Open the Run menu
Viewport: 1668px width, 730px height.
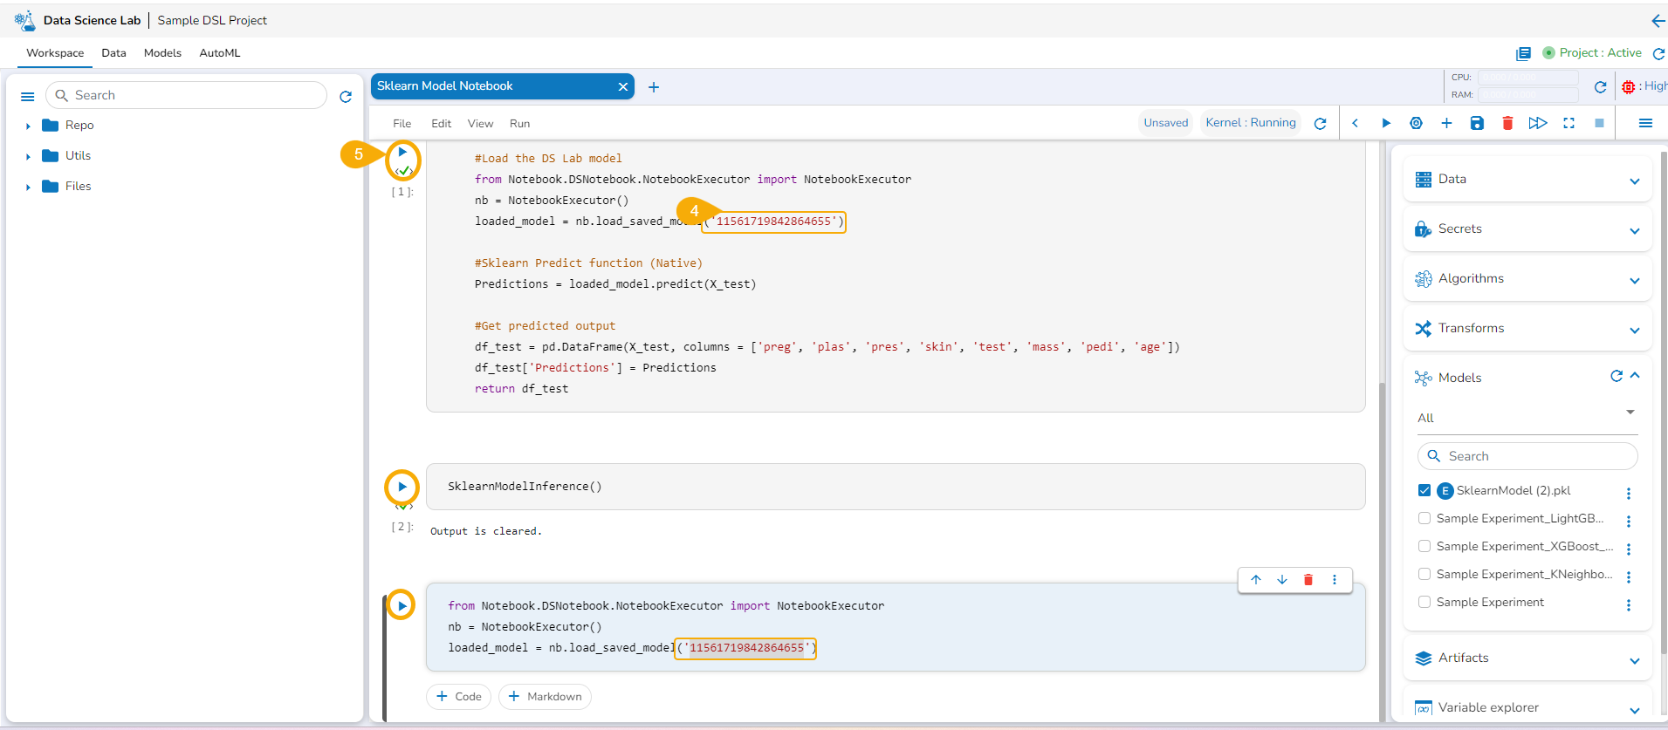519,123
